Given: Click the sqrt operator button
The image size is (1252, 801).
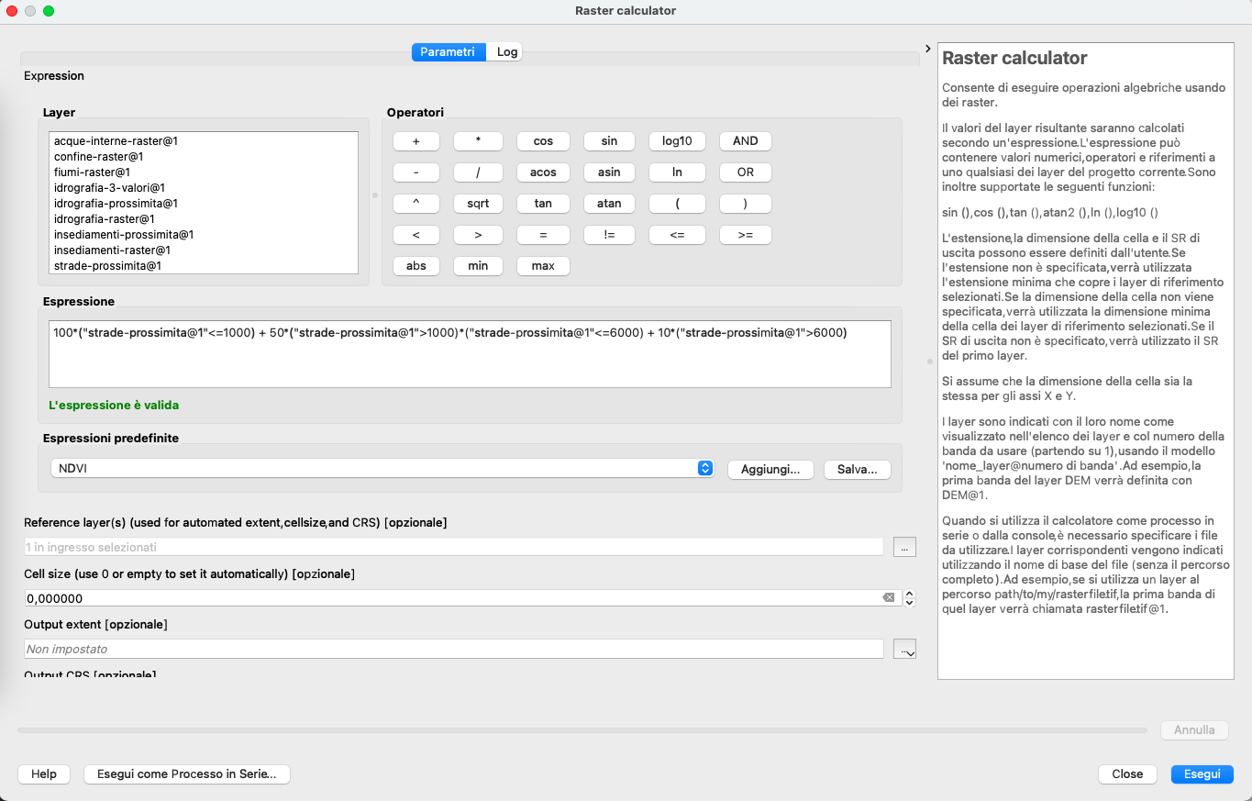Looking at the screenshot, I should tap(478, 204).
